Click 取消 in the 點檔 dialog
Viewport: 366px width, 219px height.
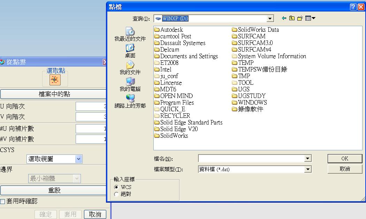pyautogui.click(x=345, y=169)
